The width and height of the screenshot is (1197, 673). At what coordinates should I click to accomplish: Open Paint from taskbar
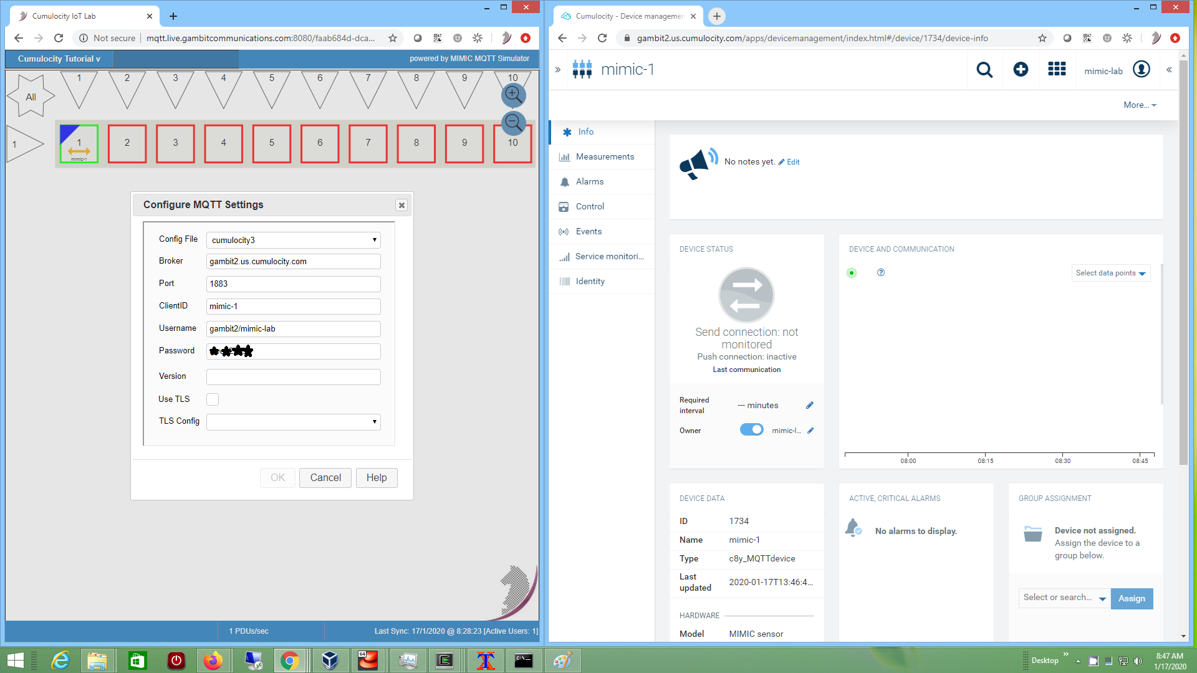click(562, 661)
